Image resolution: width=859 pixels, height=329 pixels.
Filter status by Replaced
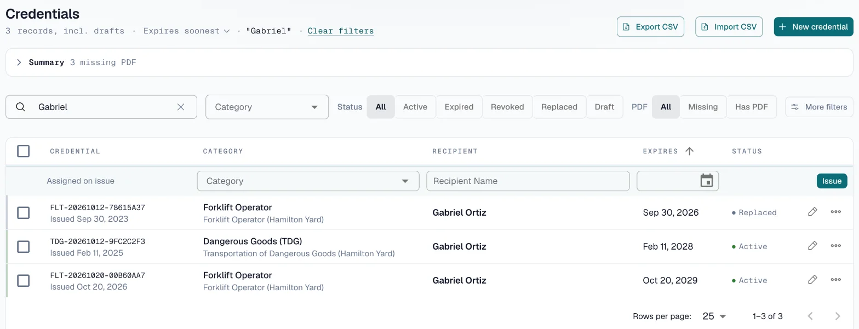[559, 107]
